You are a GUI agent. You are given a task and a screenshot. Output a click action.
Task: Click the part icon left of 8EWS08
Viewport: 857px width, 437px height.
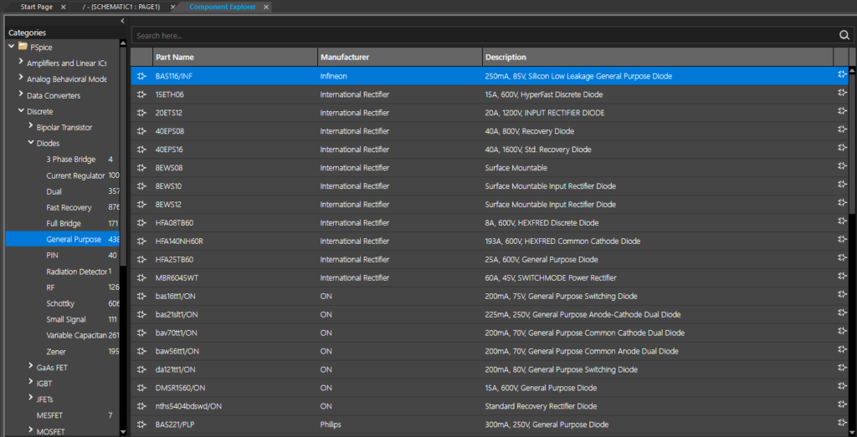click(141, 168)
